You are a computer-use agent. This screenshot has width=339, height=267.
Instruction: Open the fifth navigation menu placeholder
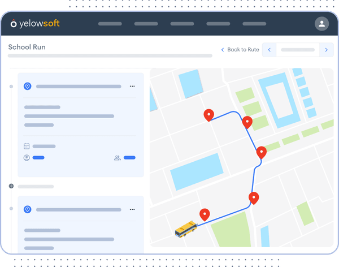point(254,24)
